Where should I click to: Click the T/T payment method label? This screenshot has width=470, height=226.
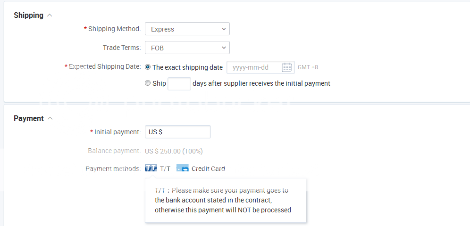click(165, 169)
